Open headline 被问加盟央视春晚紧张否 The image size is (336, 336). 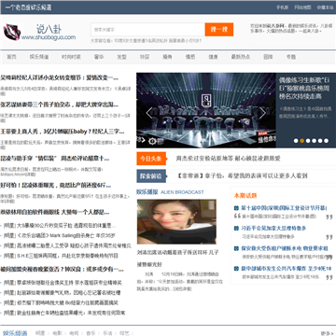tap(62, 269)
